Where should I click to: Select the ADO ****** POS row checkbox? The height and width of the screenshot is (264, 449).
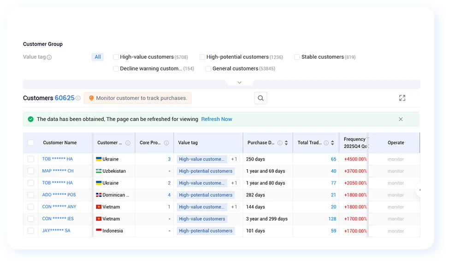(30, 195)
